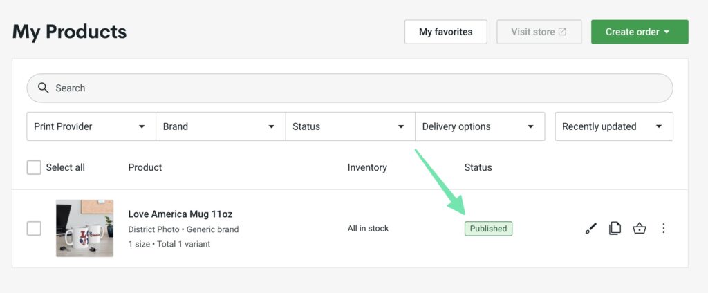Click the search magnifier icon
The width and height of the screenshot is (708, 293).
pyautogui.click(x=44, y=88)
